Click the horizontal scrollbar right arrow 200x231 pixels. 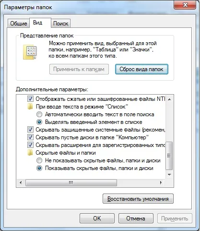[x=161, y=182]
